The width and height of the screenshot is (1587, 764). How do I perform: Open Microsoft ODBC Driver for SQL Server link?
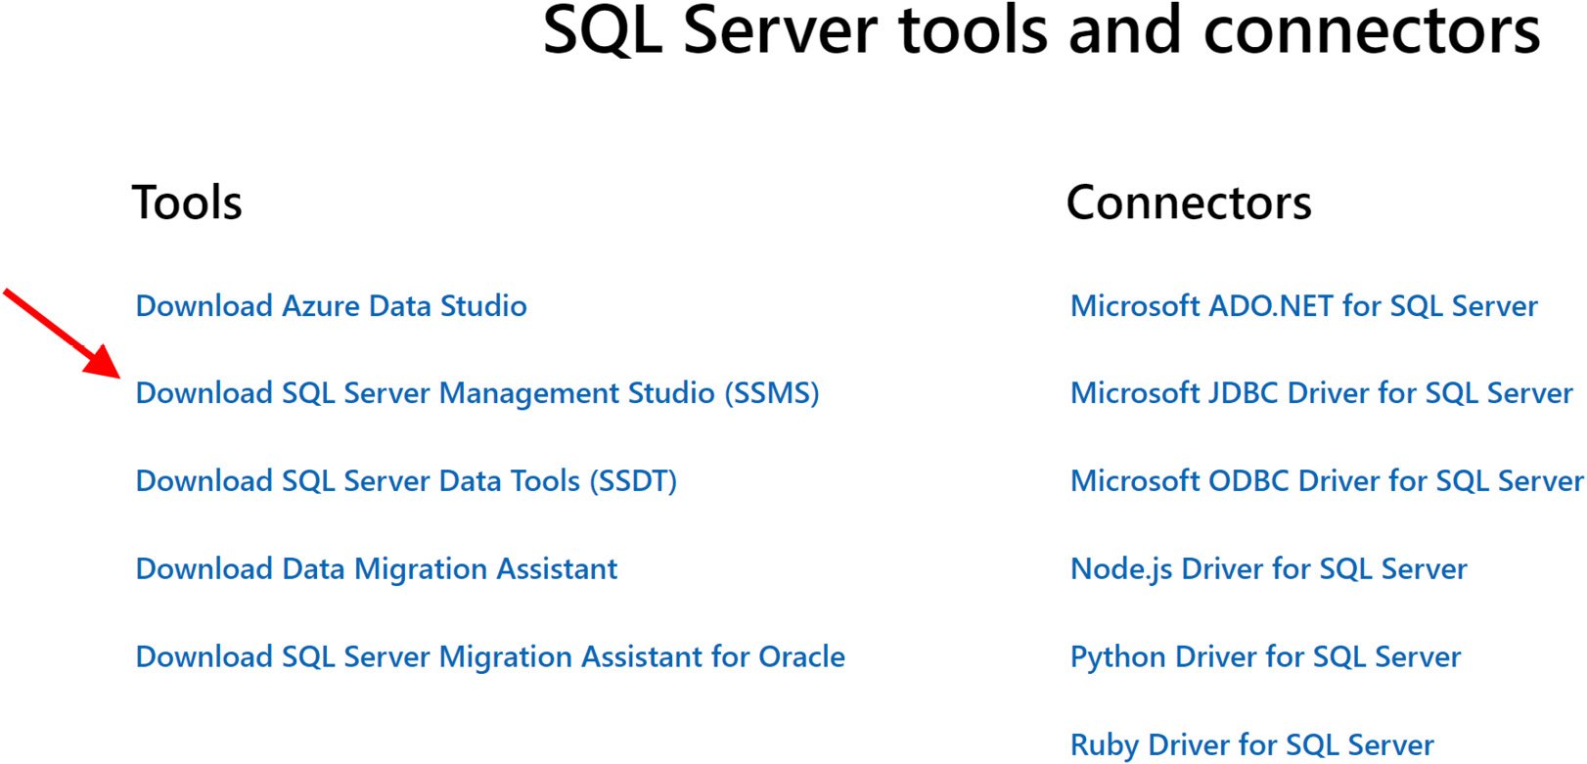pyautogui.click(x=1327, y=481)
